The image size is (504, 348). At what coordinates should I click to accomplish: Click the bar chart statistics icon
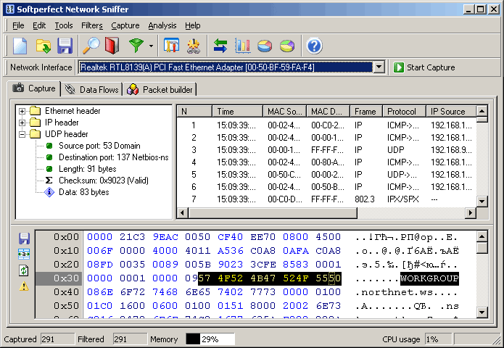point(243,46)
